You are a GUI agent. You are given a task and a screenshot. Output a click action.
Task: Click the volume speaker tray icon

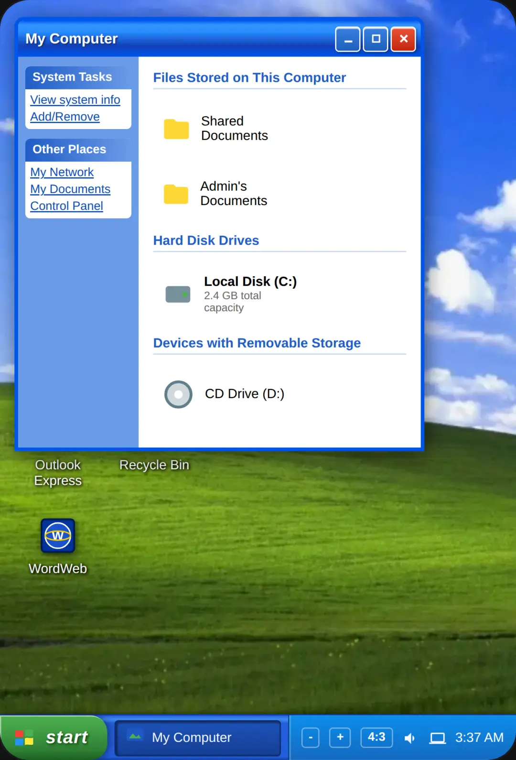coord(409,738)
